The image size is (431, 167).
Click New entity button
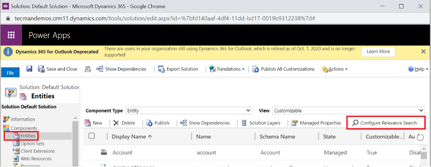[93, 123]
